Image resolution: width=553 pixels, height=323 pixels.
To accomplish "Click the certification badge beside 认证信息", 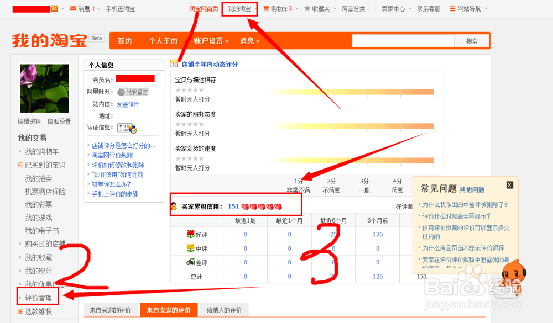I will click(x=126, y=128).
